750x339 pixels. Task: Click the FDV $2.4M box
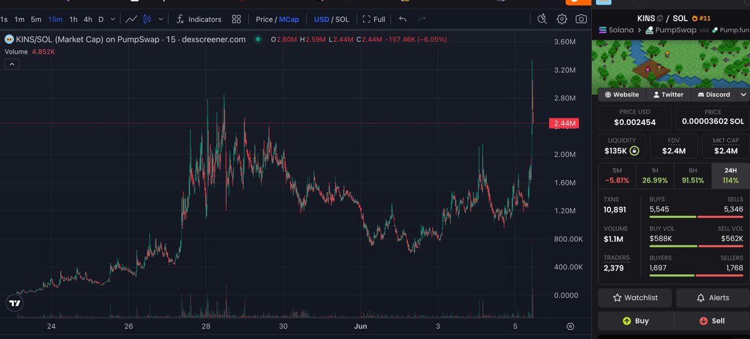click(x=674, y=147)
